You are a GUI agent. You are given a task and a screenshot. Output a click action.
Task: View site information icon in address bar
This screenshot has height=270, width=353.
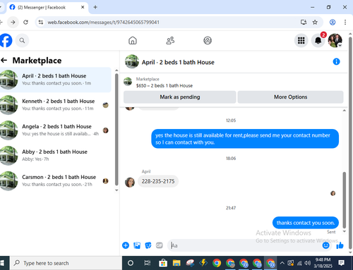pyautogui.click(x=41, y=22)
